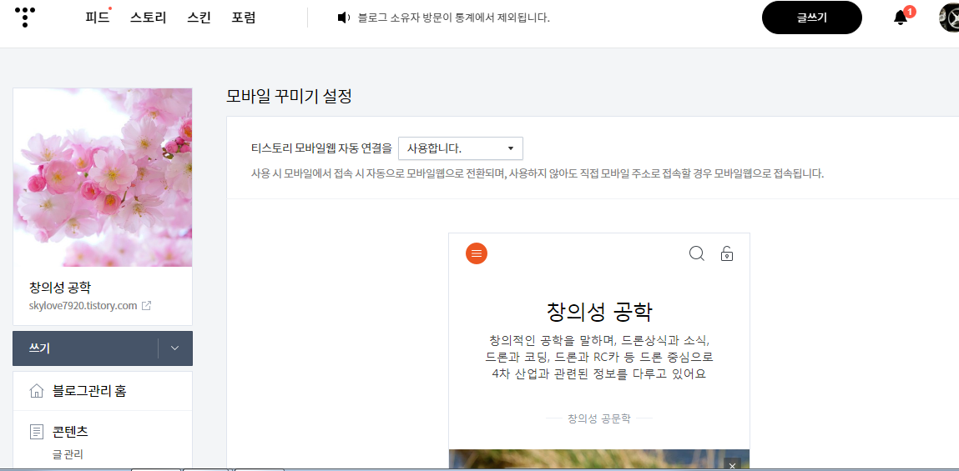Click the blog description text in preview

(599, 357)
